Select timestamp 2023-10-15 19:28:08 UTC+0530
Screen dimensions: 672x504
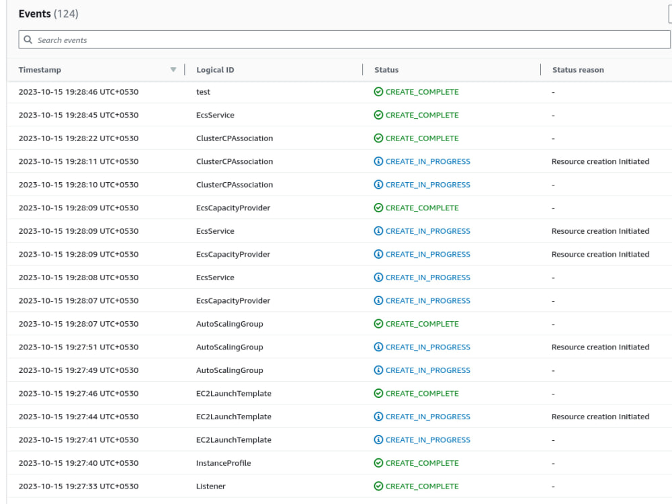pos(79,278)
